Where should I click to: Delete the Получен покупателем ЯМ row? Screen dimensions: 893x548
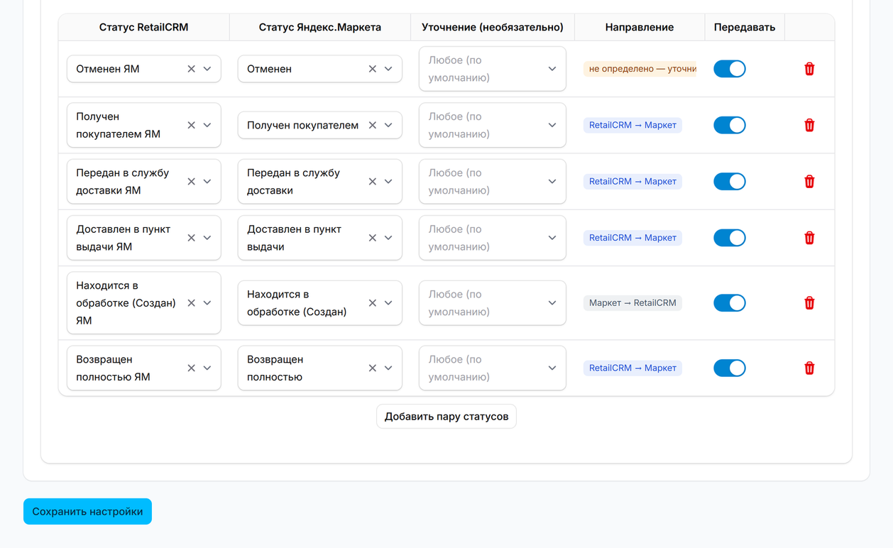(809, 125)
